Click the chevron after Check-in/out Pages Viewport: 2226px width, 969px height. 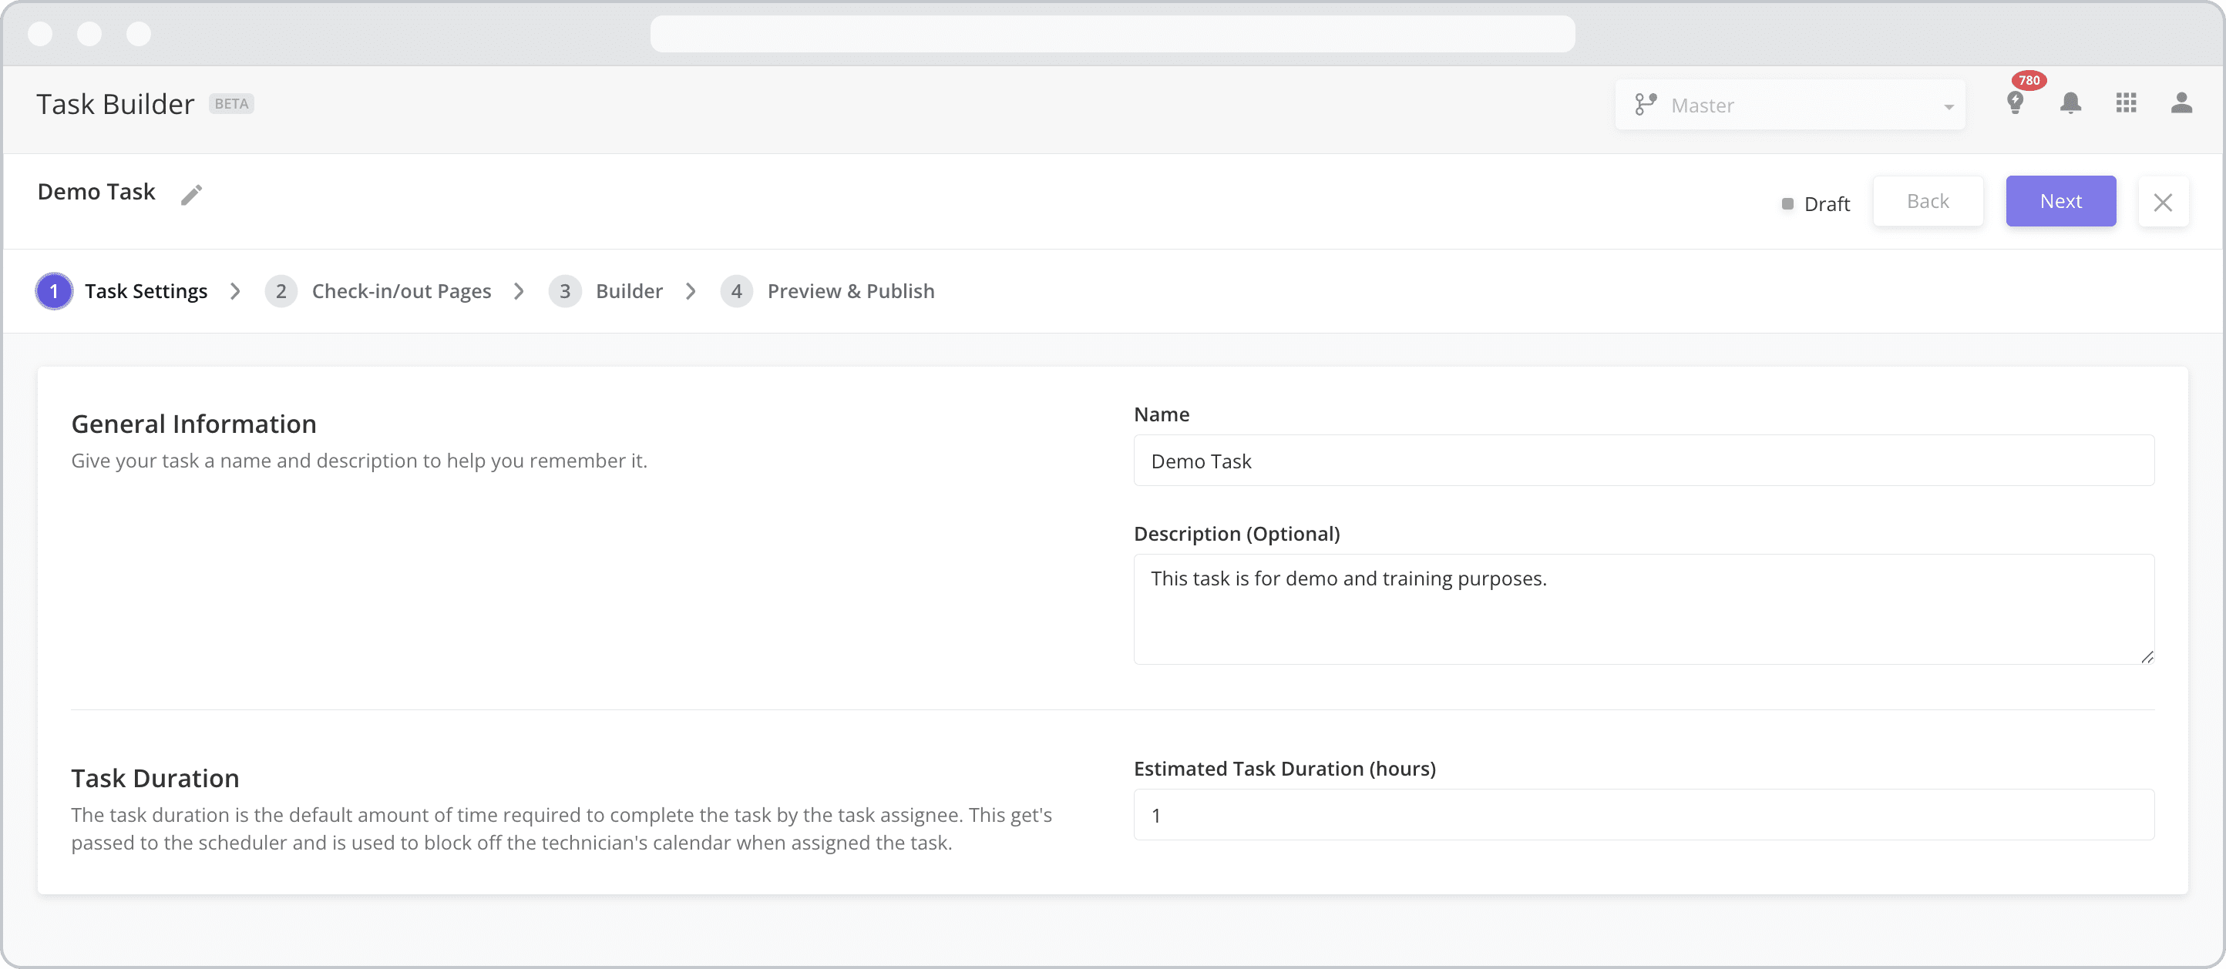[x=519, y=291]
